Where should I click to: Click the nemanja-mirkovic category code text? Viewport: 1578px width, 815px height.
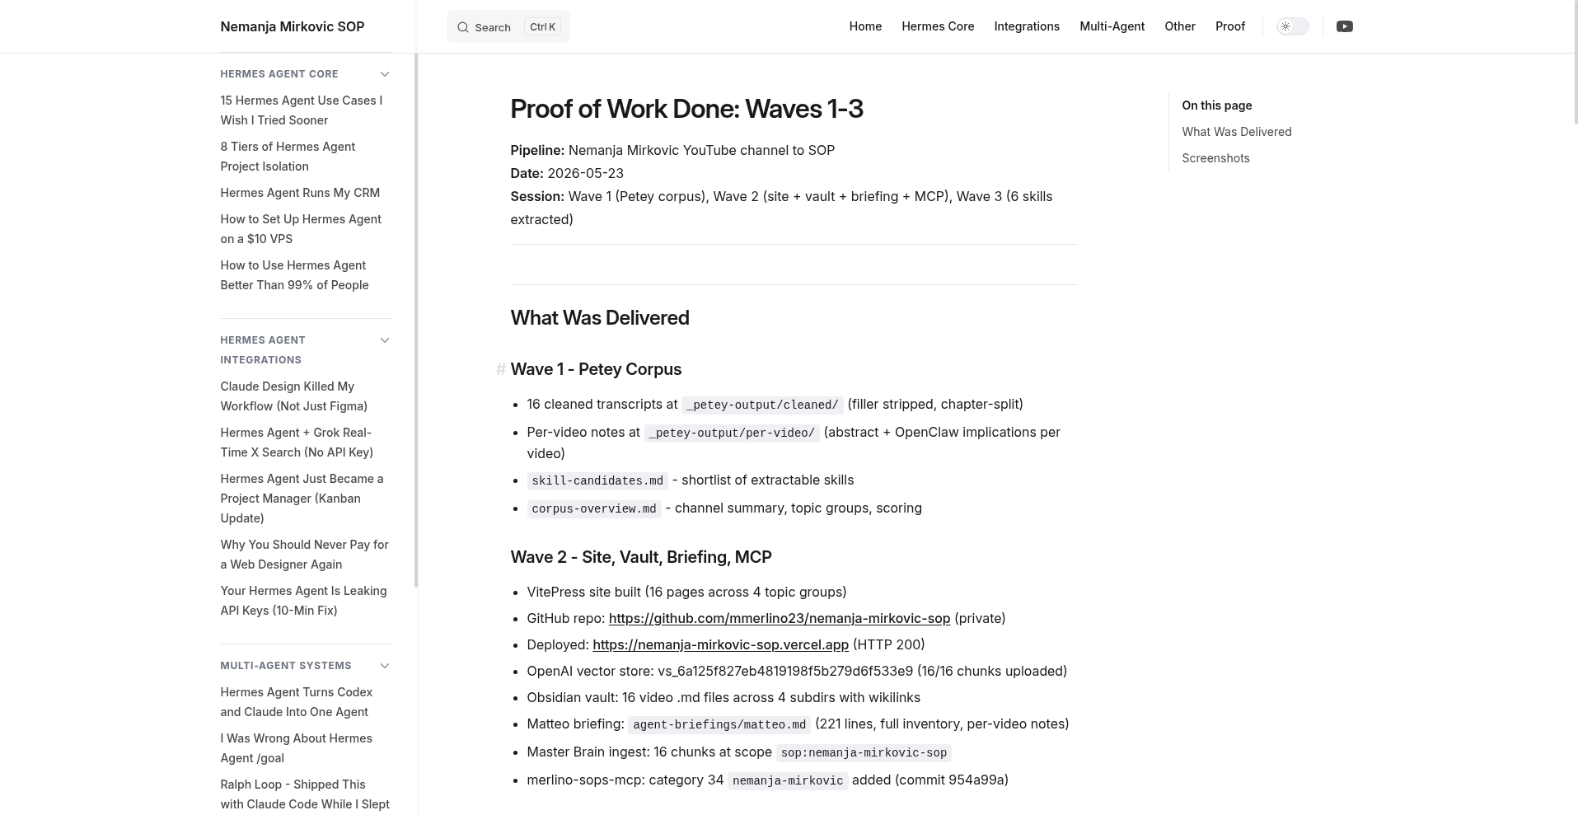788,780
